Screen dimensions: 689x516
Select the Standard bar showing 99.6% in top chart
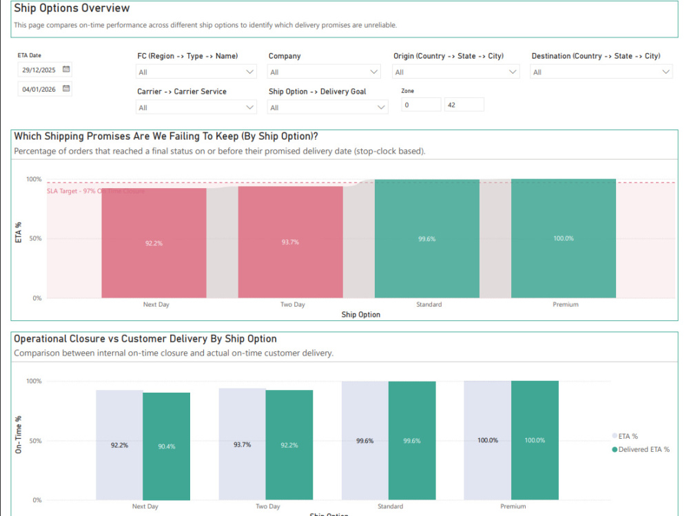click(427, 238)
